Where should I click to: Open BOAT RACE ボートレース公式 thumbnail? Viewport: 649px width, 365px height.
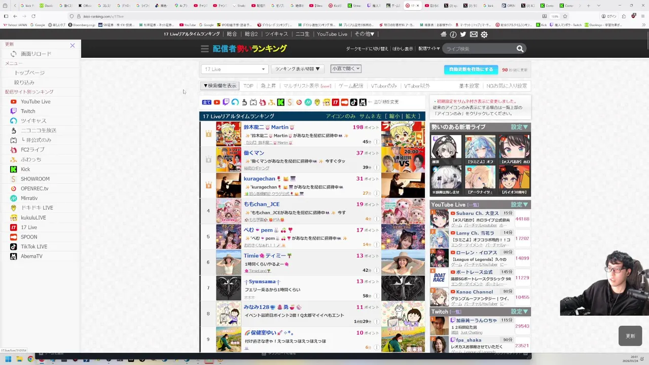[x=439, y=277]
